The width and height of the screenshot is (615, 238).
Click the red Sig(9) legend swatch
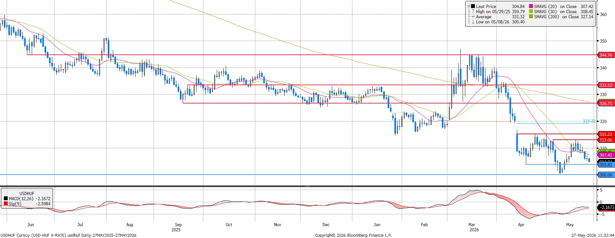tap(5, 204)
